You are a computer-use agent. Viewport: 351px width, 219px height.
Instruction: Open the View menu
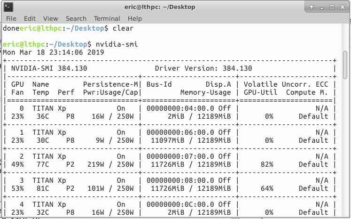[50, 18]
